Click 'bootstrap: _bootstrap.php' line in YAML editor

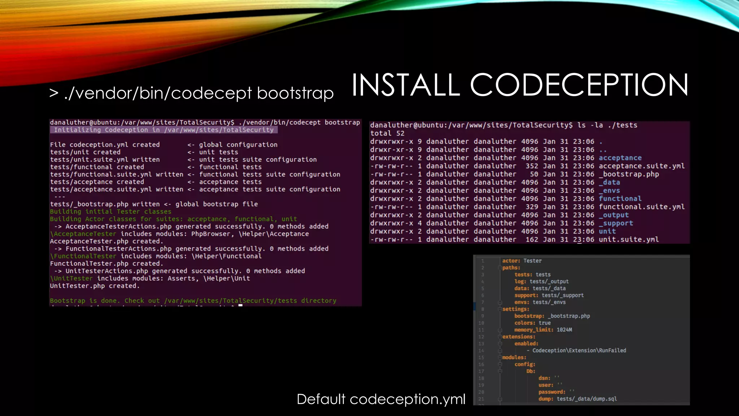552,316
